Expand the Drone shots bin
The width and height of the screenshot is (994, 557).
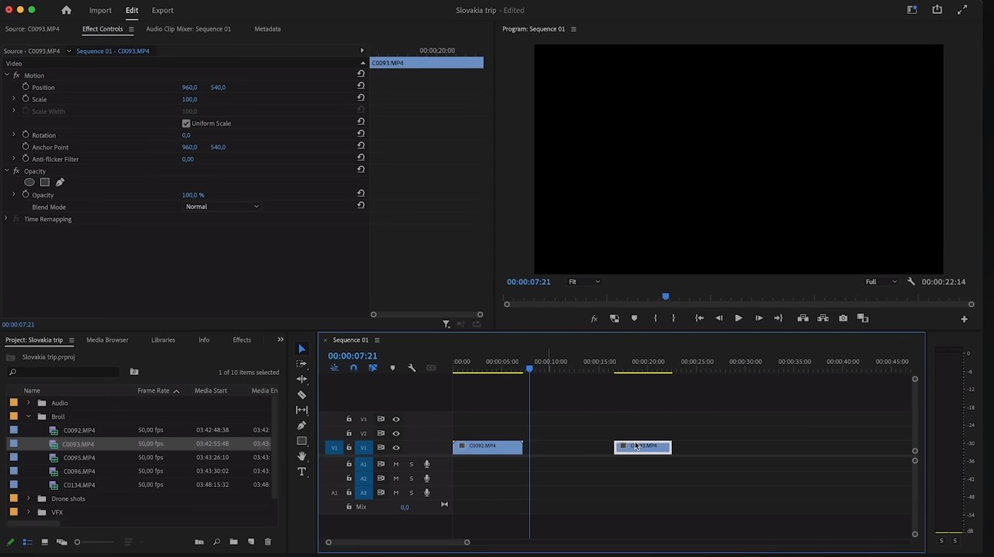[28, 499]
